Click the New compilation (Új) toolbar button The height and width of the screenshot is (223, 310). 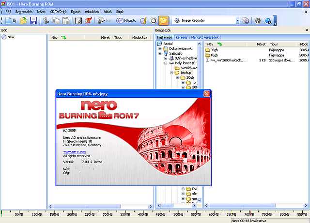(x=11, y=21)
